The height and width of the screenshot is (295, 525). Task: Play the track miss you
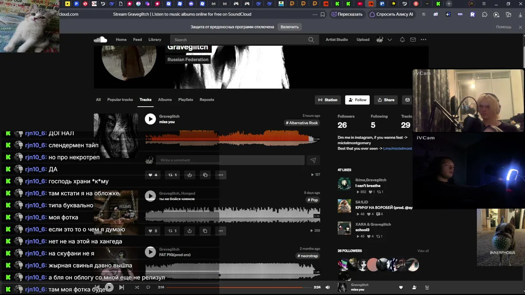[x=151, y=119]
